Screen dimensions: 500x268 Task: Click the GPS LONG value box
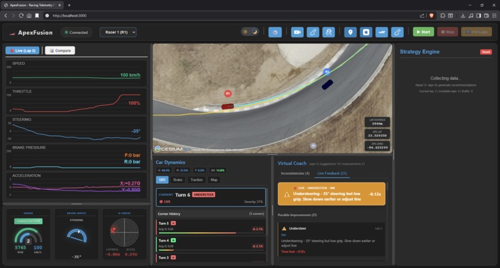point(377,146)
